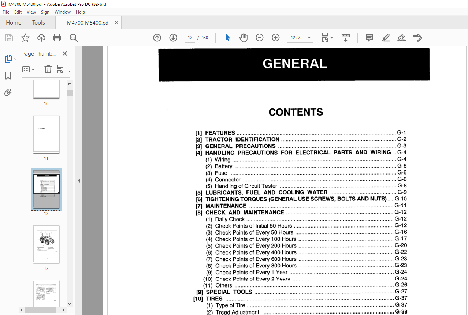This screenshot has height=315, width=468.
Task: Toggle the read mode keyboard icon
Action: (346, 37)
